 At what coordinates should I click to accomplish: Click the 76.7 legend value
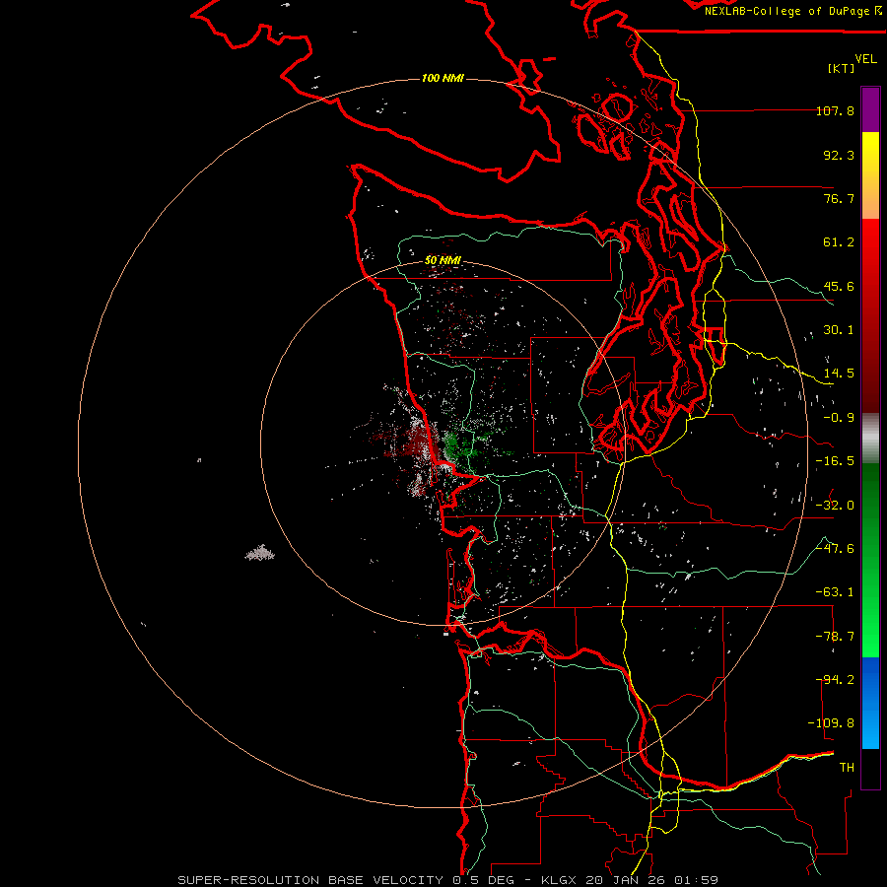click(x=839, y=198)
